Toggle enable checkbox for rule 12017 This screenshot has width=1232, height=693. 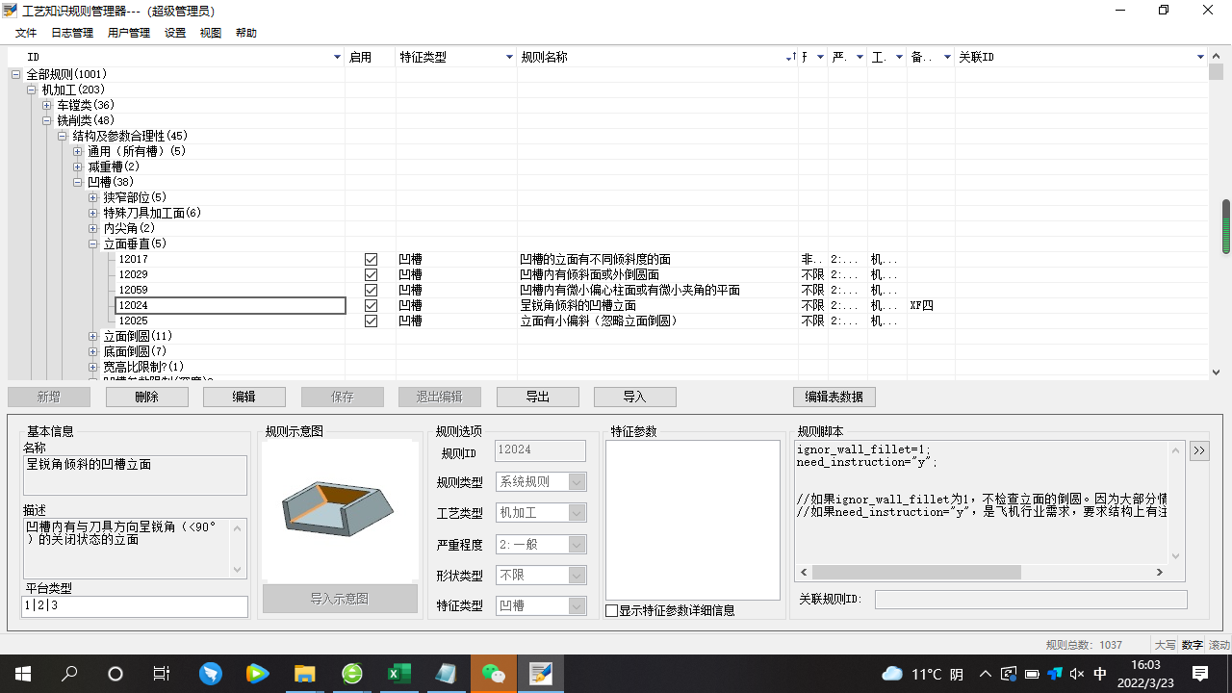(371, 258)
